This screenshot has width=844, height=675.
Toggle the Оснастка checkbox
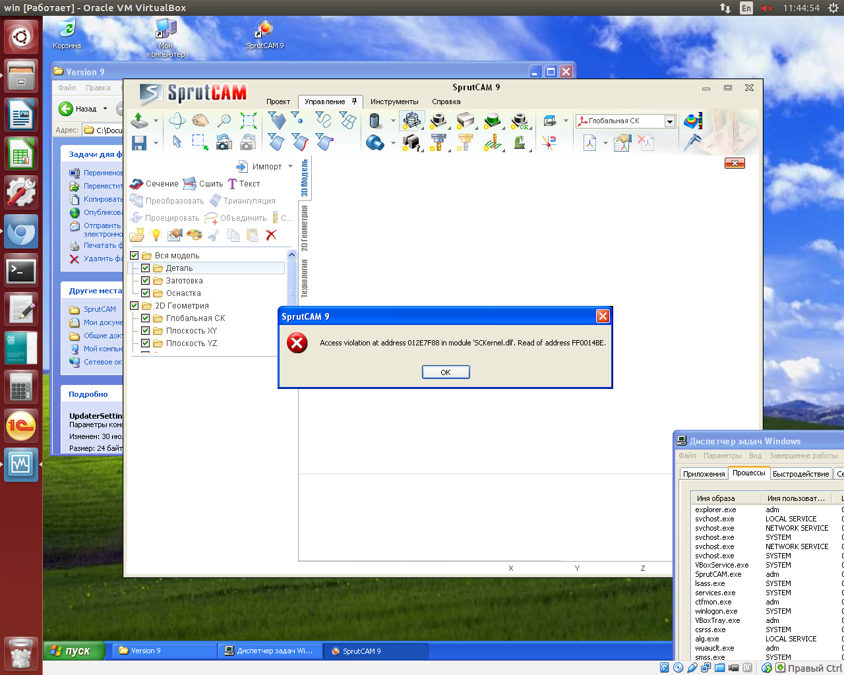point(146,293)
